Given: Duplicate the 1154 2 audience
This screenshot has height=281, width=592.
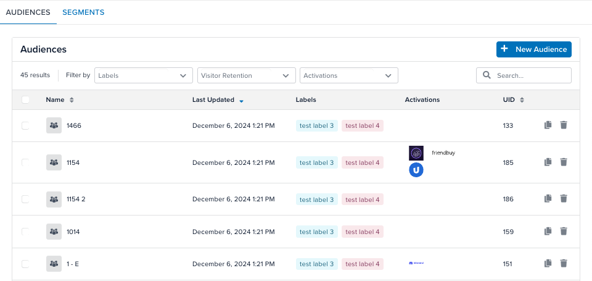Looking at the screenshot, I should click(x=548, y=198).
